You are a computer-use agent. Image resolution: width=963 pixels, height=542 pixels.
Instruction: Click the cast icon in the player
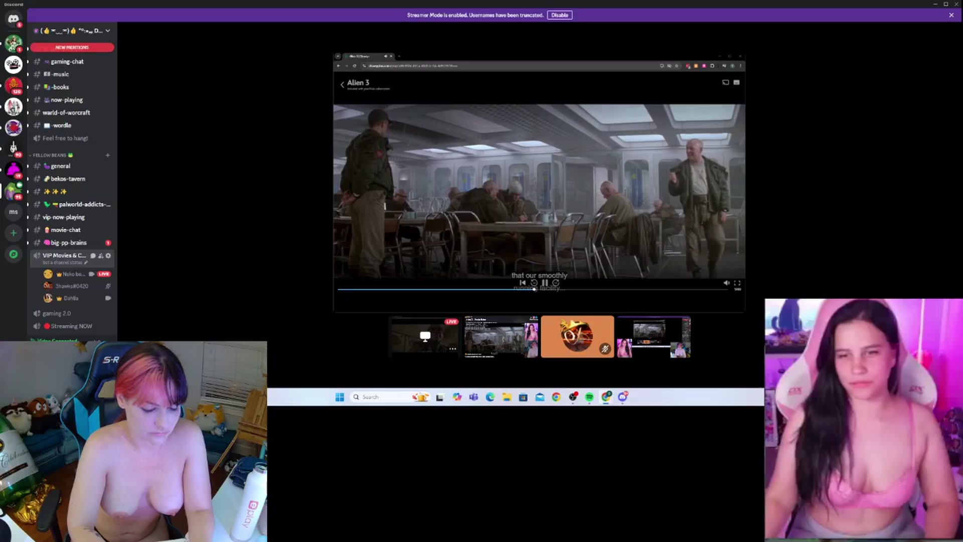[x=725, y=82]
